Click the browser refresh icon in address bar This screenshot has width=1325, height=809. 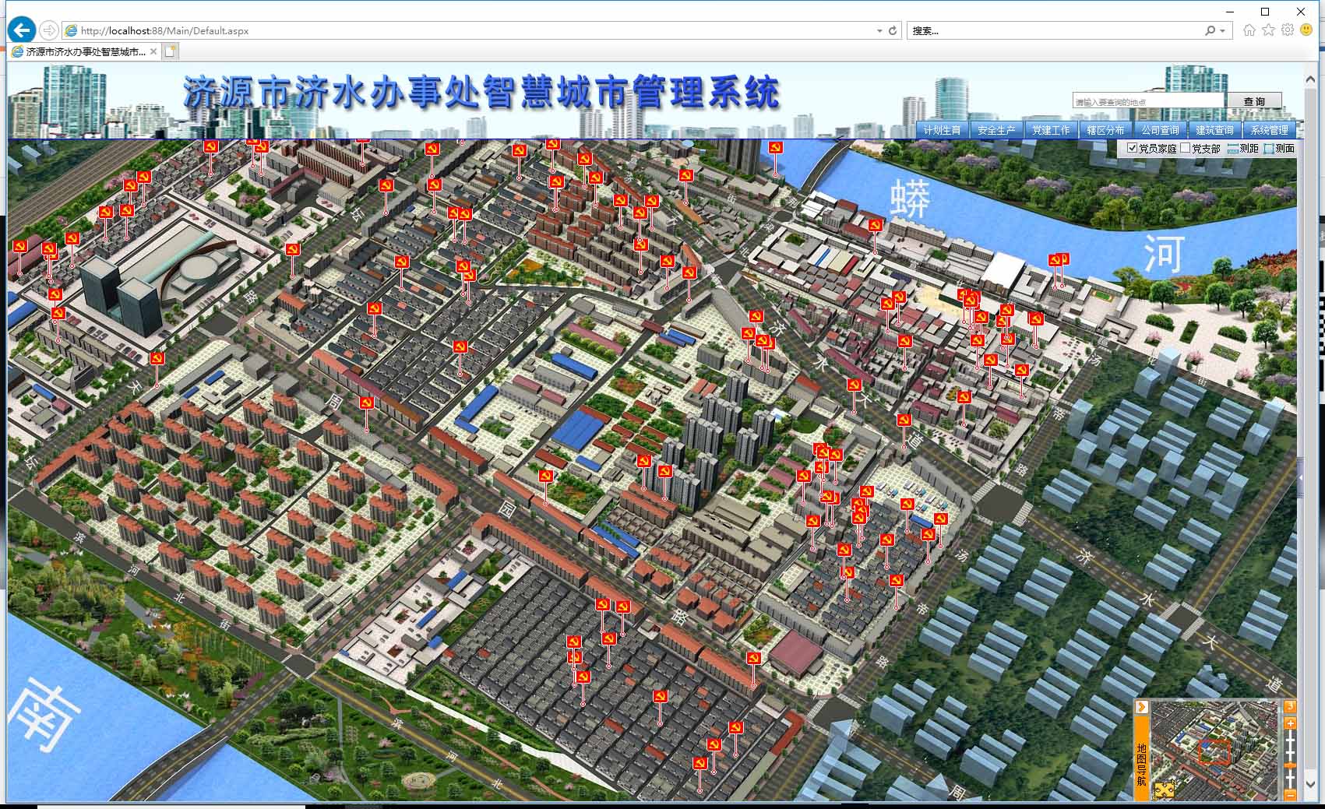click(x=891, y=31)
